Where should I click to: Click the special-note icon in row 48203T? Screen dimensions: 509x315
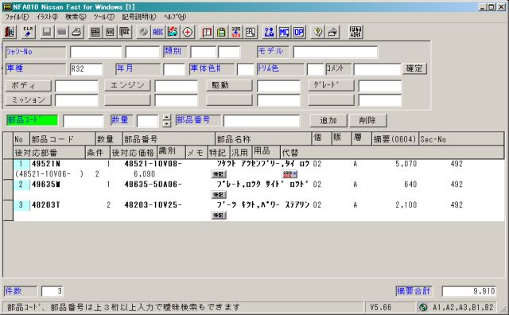(x=219, y=216)
